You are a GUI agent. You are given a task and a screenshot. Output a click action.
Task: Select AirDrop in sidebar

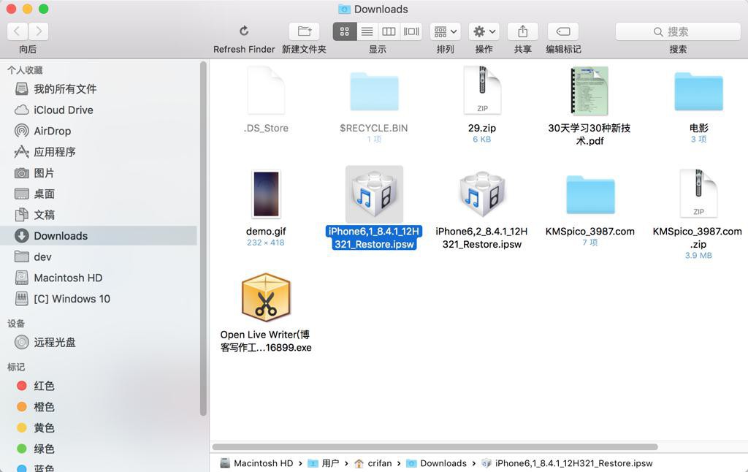[x=99, y=131]
